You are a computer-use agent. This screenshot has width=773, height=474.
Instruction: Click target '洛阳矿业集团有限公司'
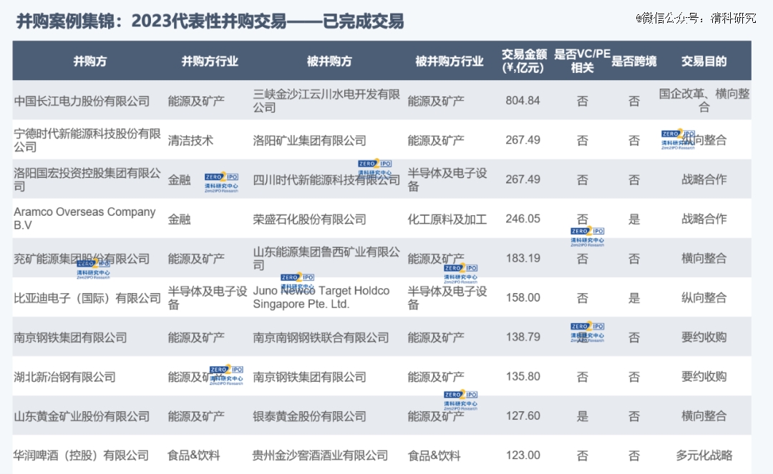(x=310, y=140)
